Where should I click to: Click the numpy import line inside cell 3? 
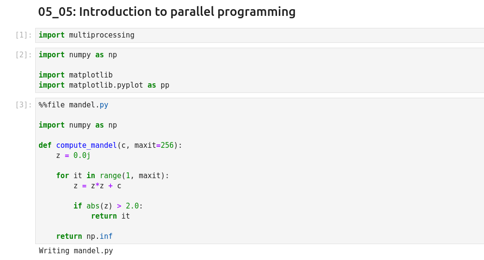tap(78, 125)
